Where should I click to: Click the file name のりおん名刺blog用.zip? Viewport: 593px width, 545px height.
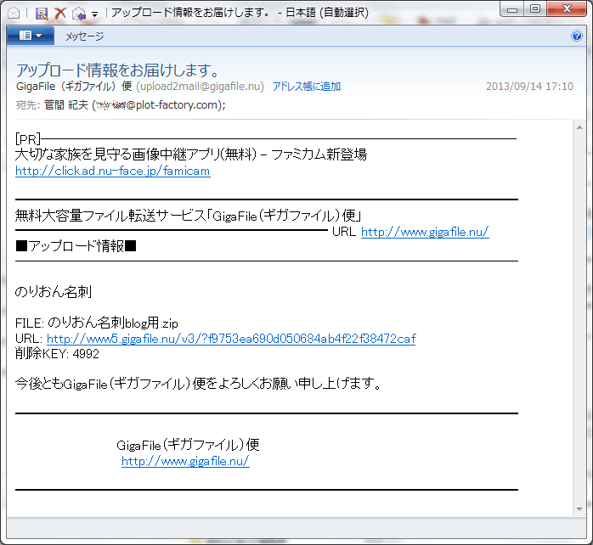pyautogui.click(x=113, y=323)
